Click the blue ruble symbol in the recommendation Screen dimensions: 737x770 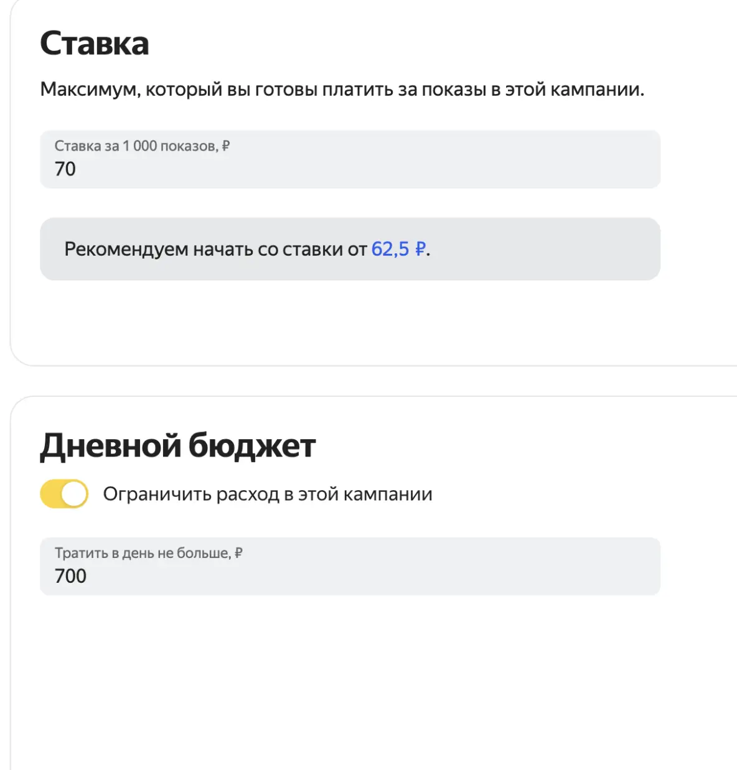tap(420, 249)
